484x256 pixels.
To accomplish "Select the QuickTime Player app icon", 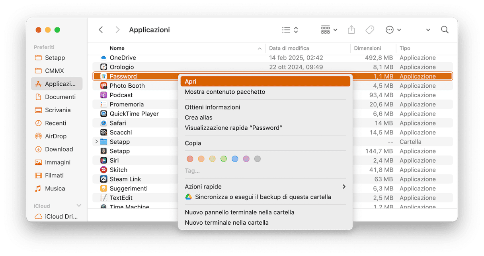I will pos(103,114).
